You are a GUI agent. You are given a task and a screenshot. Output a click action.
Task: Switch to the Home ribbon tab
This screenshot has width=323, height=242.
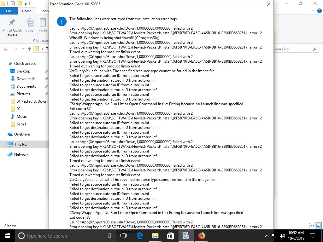pos(27,11)
